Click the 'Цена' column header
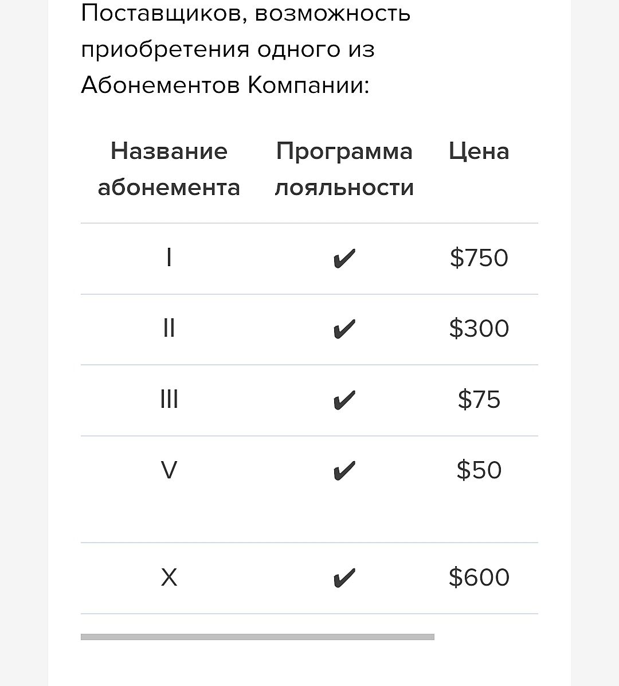This screenshot has width=619, height=686. click(x=479, y=151)
